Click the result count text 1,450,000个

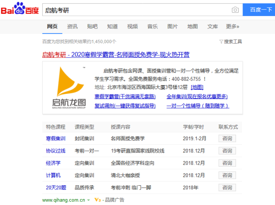click(104, 42)
